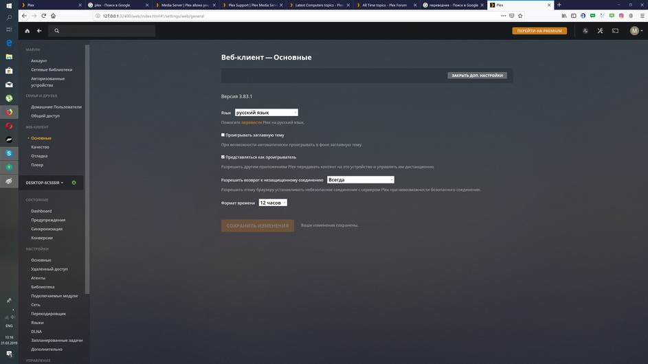648x364 pixels.
Task: Open the Язык language dropdown
Action: [x=266, y=113]
